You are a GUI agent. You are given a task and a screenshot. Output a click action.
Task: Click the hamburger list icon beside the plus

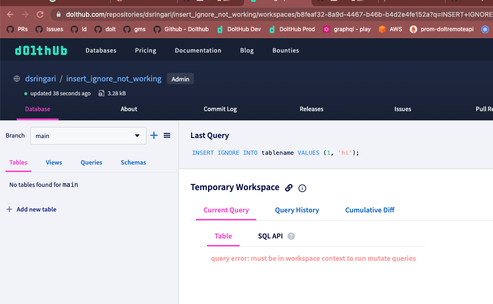pos(167,135)
